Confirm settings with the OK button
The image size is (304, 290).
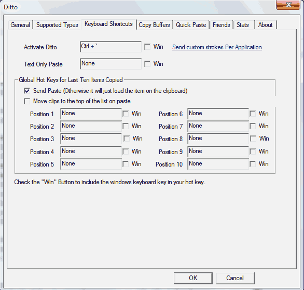(193, 278)
